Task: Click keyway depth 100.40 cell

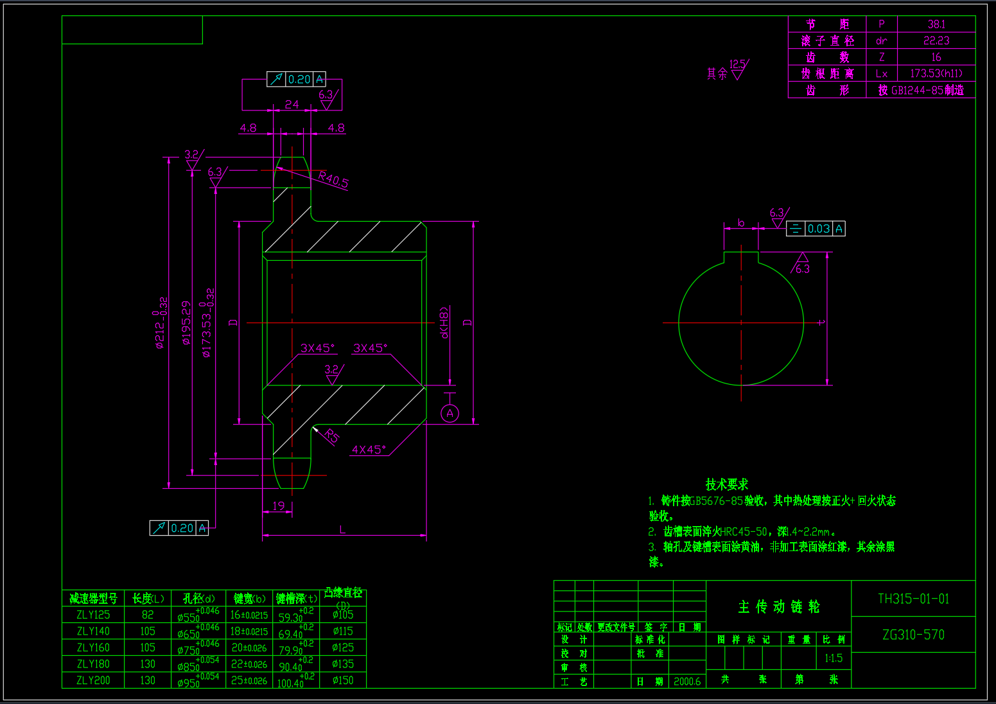Action: tap(296, 680)
